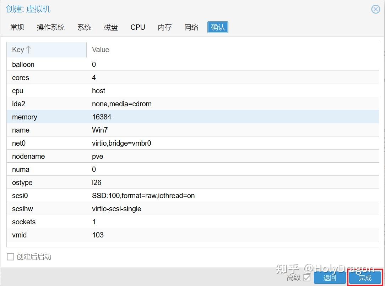This screenshot has width=385, height=286.
Task: Open the CPU configuration tab
Action: (138, 27)
